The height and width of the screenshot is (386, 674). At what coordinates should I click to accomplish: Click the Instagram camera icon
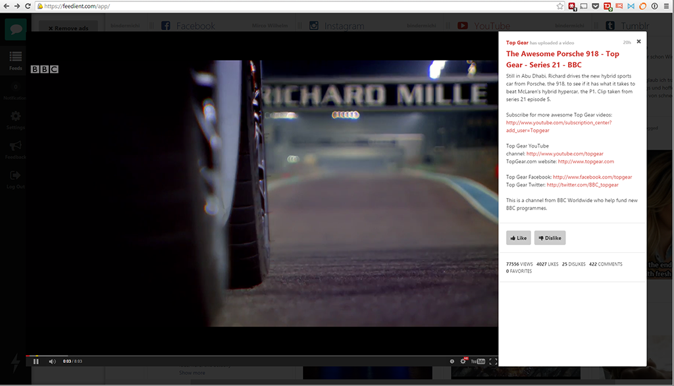pyautogui.click(x=314, y=26)
